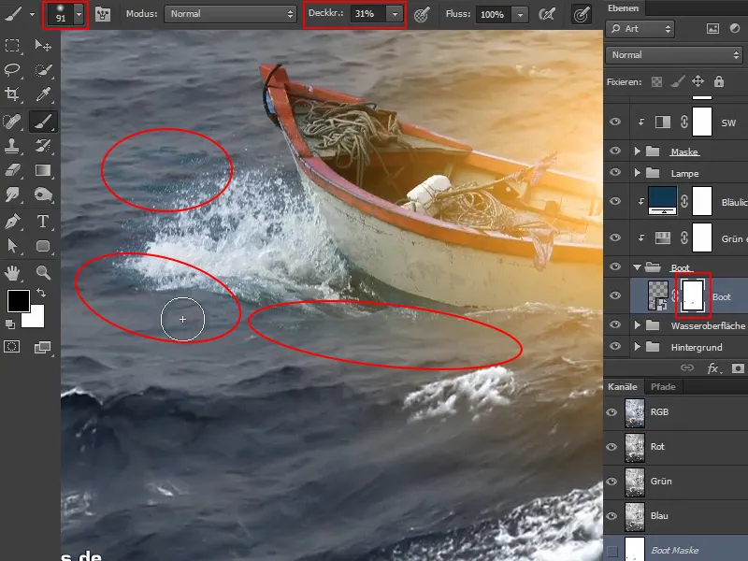Open the Modus blend mode dropdown

230,14
